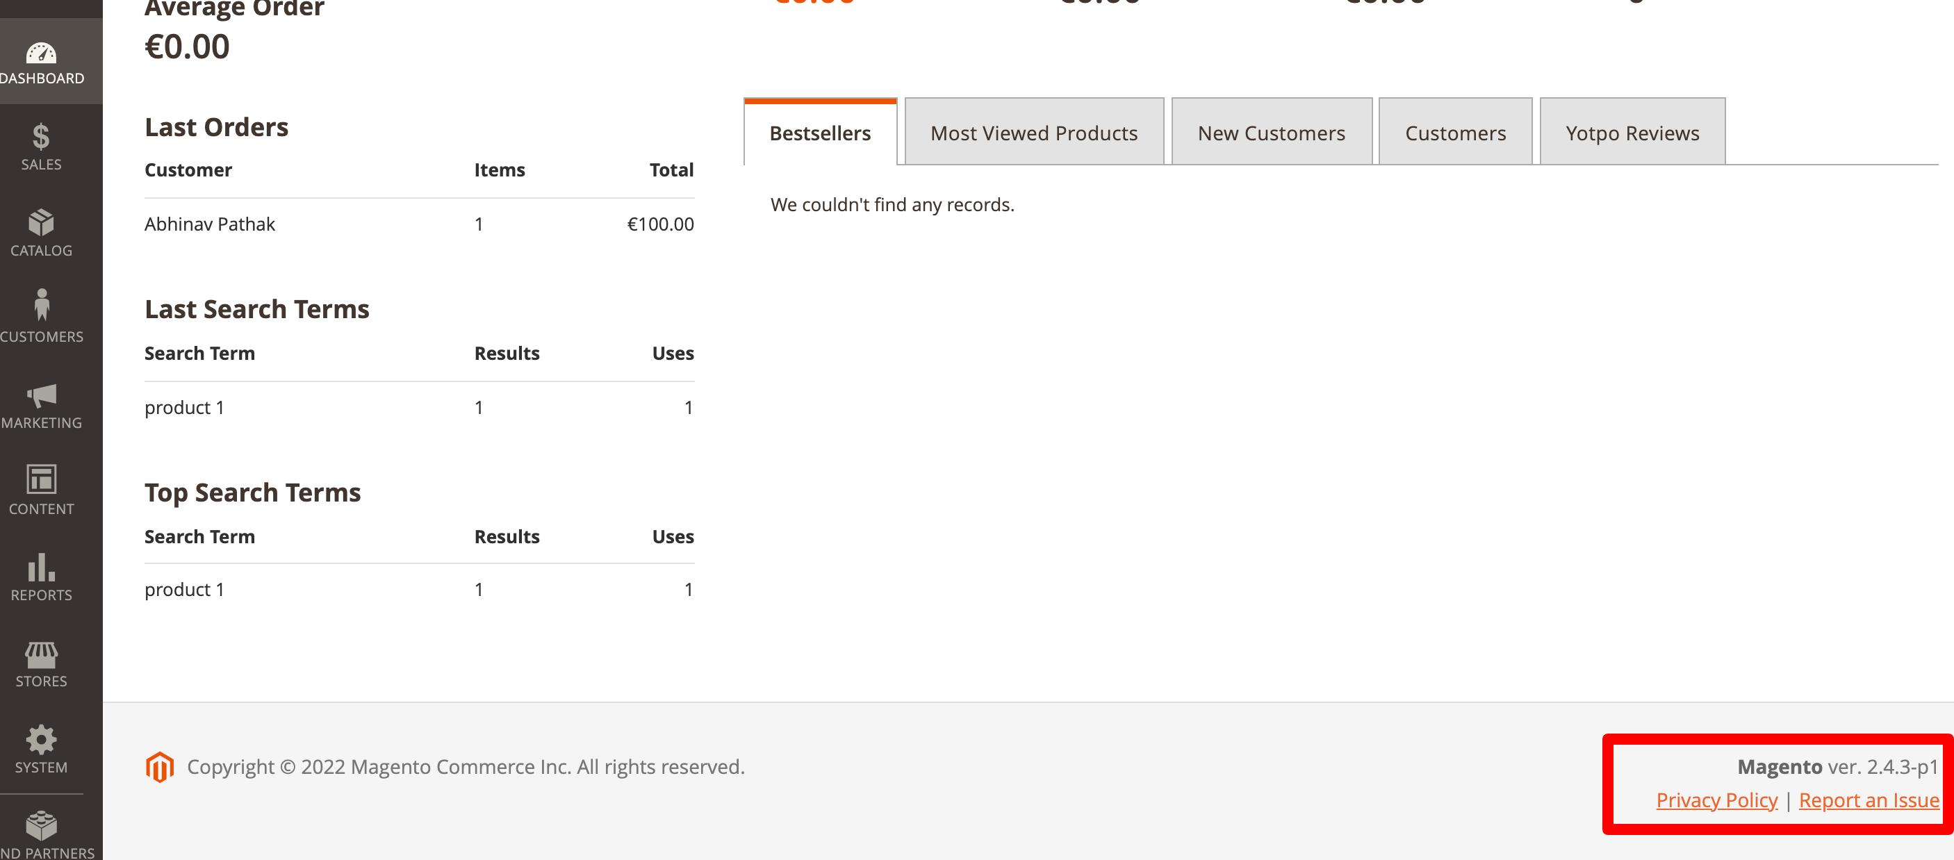Switch to the Most Viewed Products tab
The height and width of the screenshot is (860, 1954).
[x=1034, y=132]
